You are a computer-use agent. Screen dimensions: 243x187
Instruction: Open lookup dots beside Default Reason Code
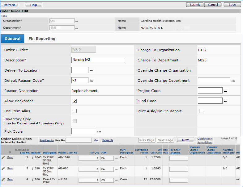click(91, 81)
